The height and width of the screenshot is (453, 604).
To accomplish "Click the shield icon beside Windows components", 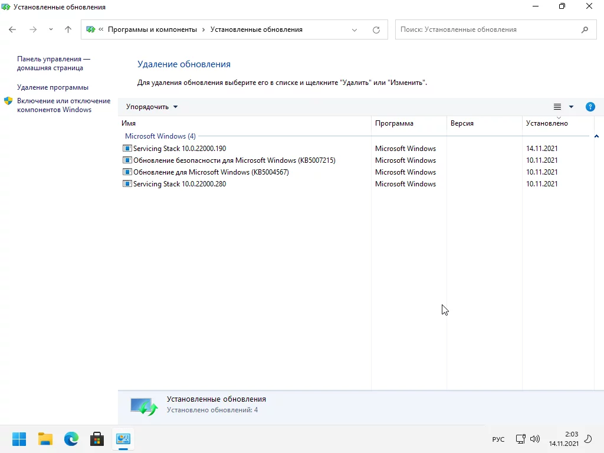I will pos(8,101).
